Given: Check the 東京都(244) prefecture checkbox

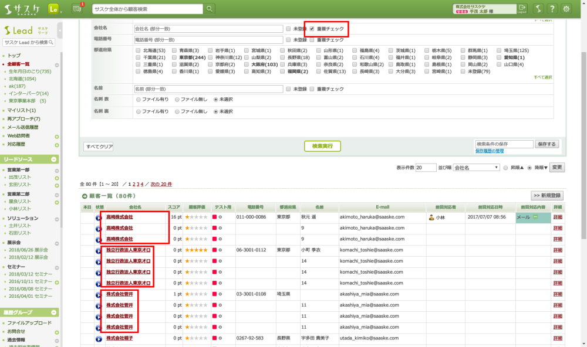Looking at the screenshot, I should click(x=175, y=58).
